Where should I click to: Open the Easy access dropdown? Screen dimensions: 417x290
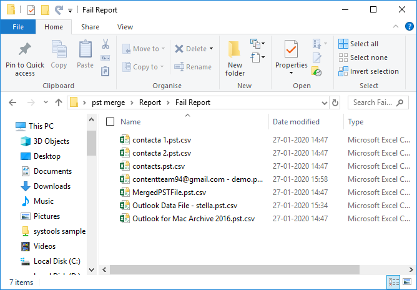point(257,57)
